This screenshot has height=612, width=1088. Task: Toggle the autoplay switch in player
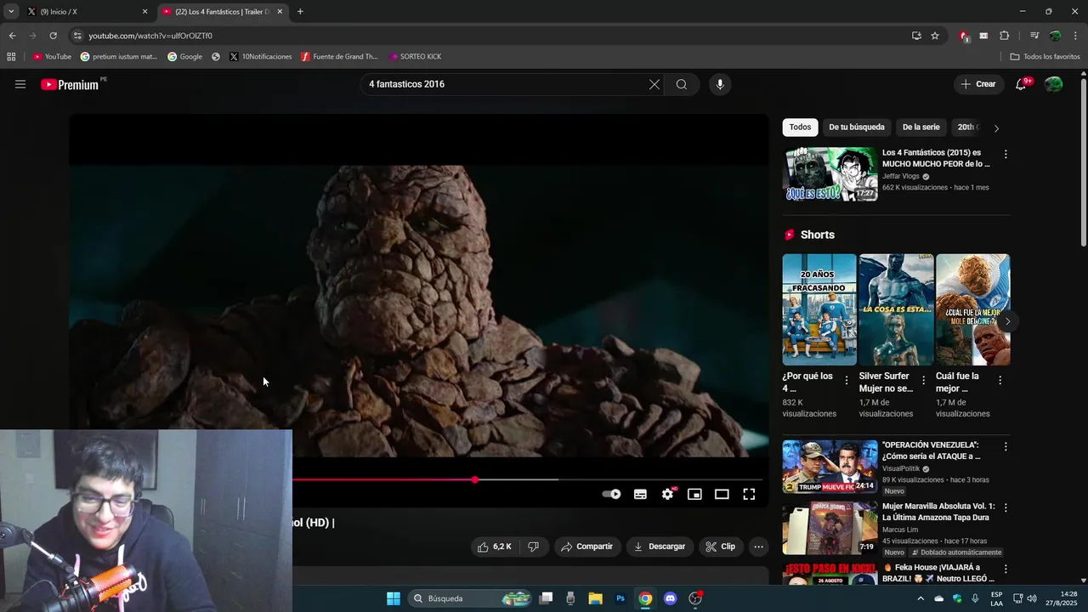click(611, 494)
